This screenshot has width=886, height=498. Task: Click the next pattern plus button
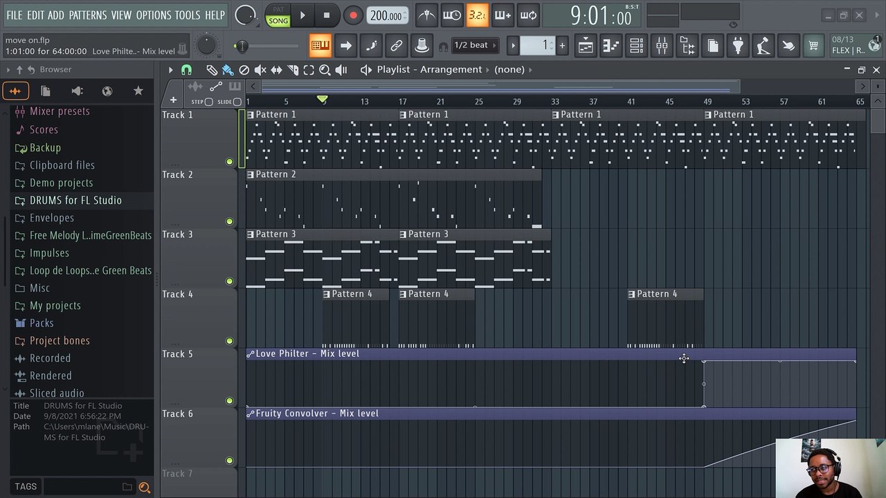click(562, 46)
